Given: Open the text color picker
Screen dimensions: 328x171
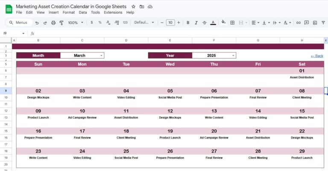Looking at the screenshot, I should [213, 23].
